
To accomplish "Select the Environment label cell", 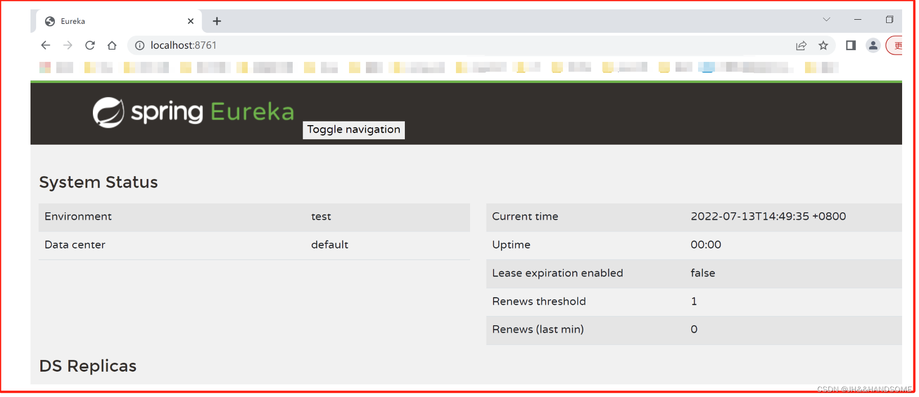I will click(x=78, y=217).
